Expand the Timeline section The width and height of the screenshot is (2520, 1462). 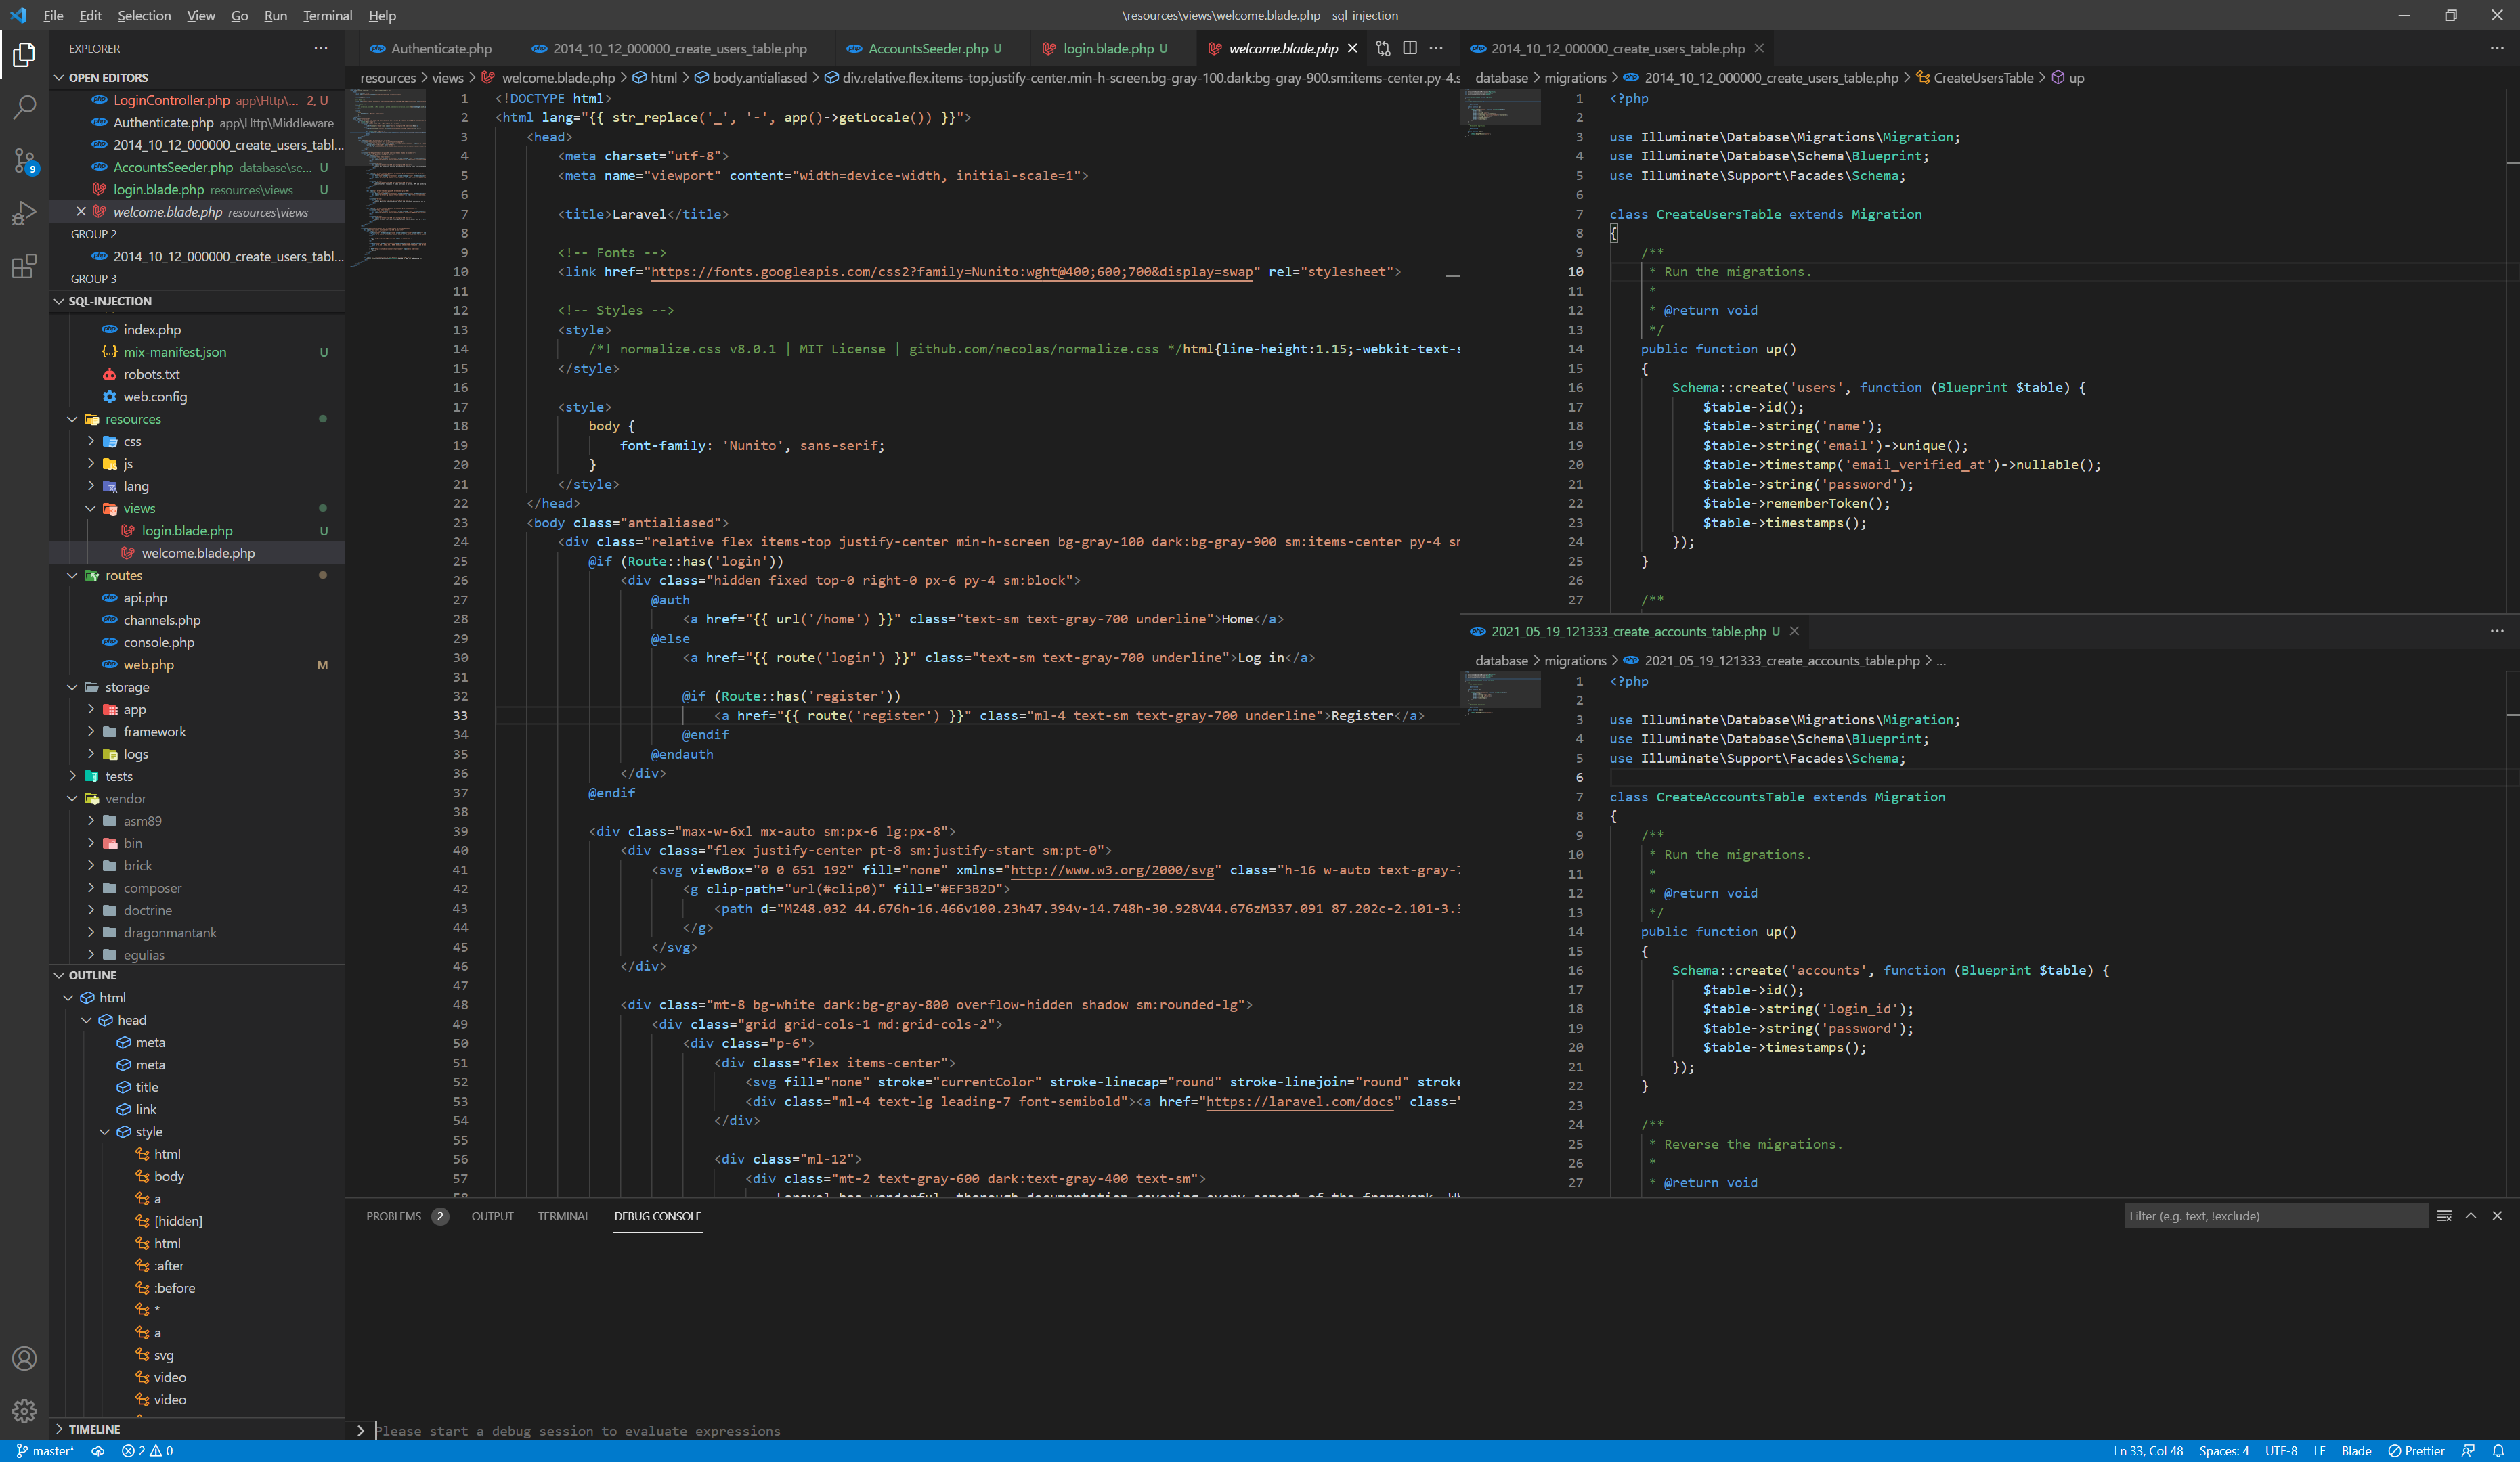pyautogui.click(x=59, y=1429)
